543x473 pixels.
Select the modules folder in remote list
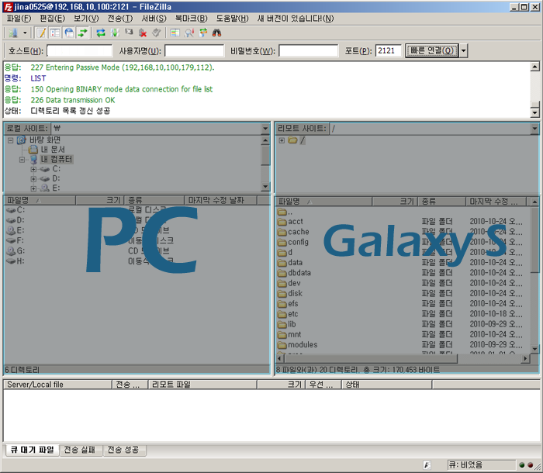click(303, 345)
